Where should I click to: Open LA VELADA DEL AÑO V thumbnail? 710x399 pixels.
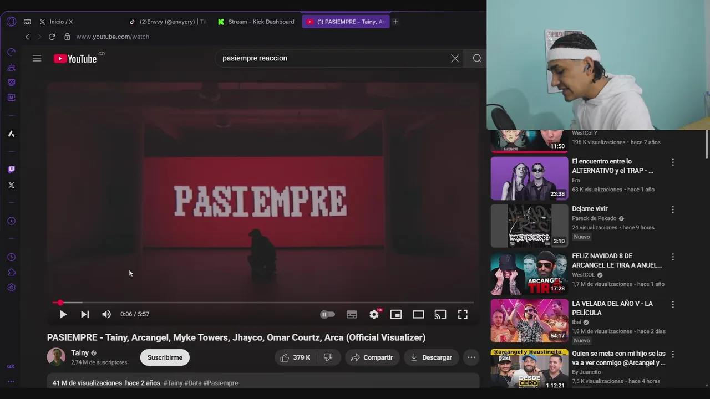point(530,320)
